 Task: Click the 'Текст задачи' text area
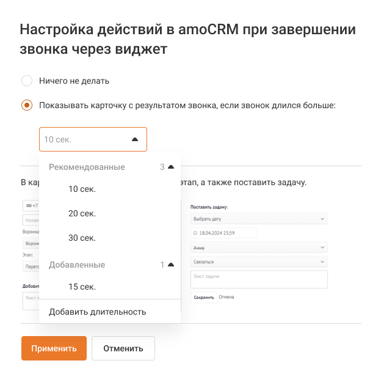pyautogui.click(x=259, y=279)
